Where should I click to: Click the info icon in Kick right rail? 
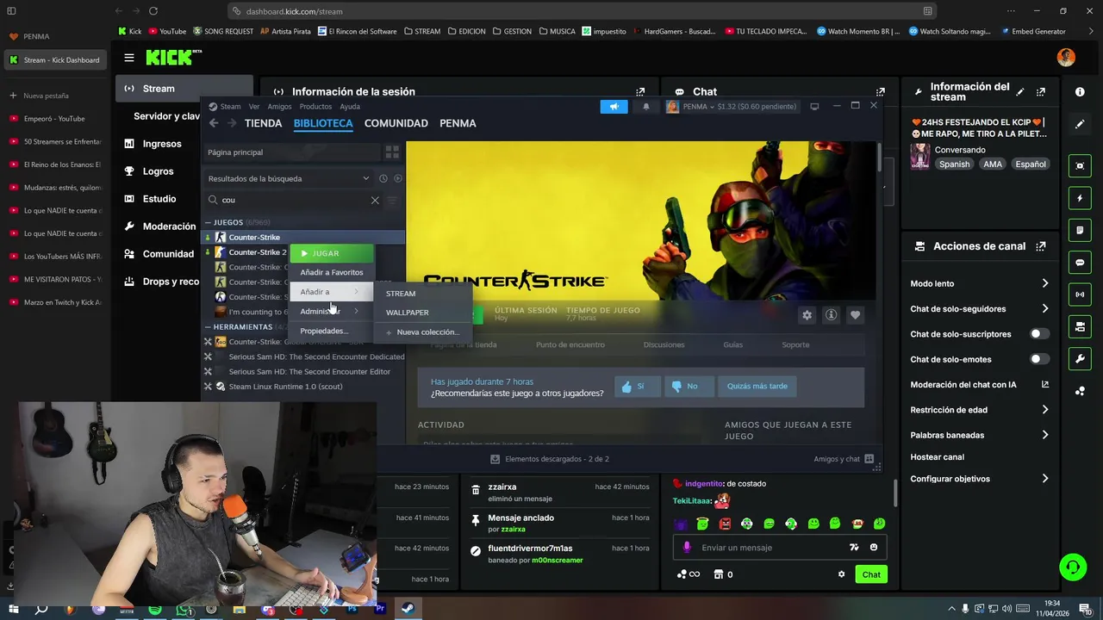tap(1080, 91)
